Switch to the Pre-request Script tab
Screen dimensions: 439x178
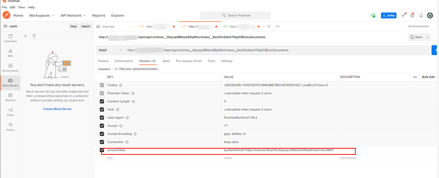click(x=189, y=61)
